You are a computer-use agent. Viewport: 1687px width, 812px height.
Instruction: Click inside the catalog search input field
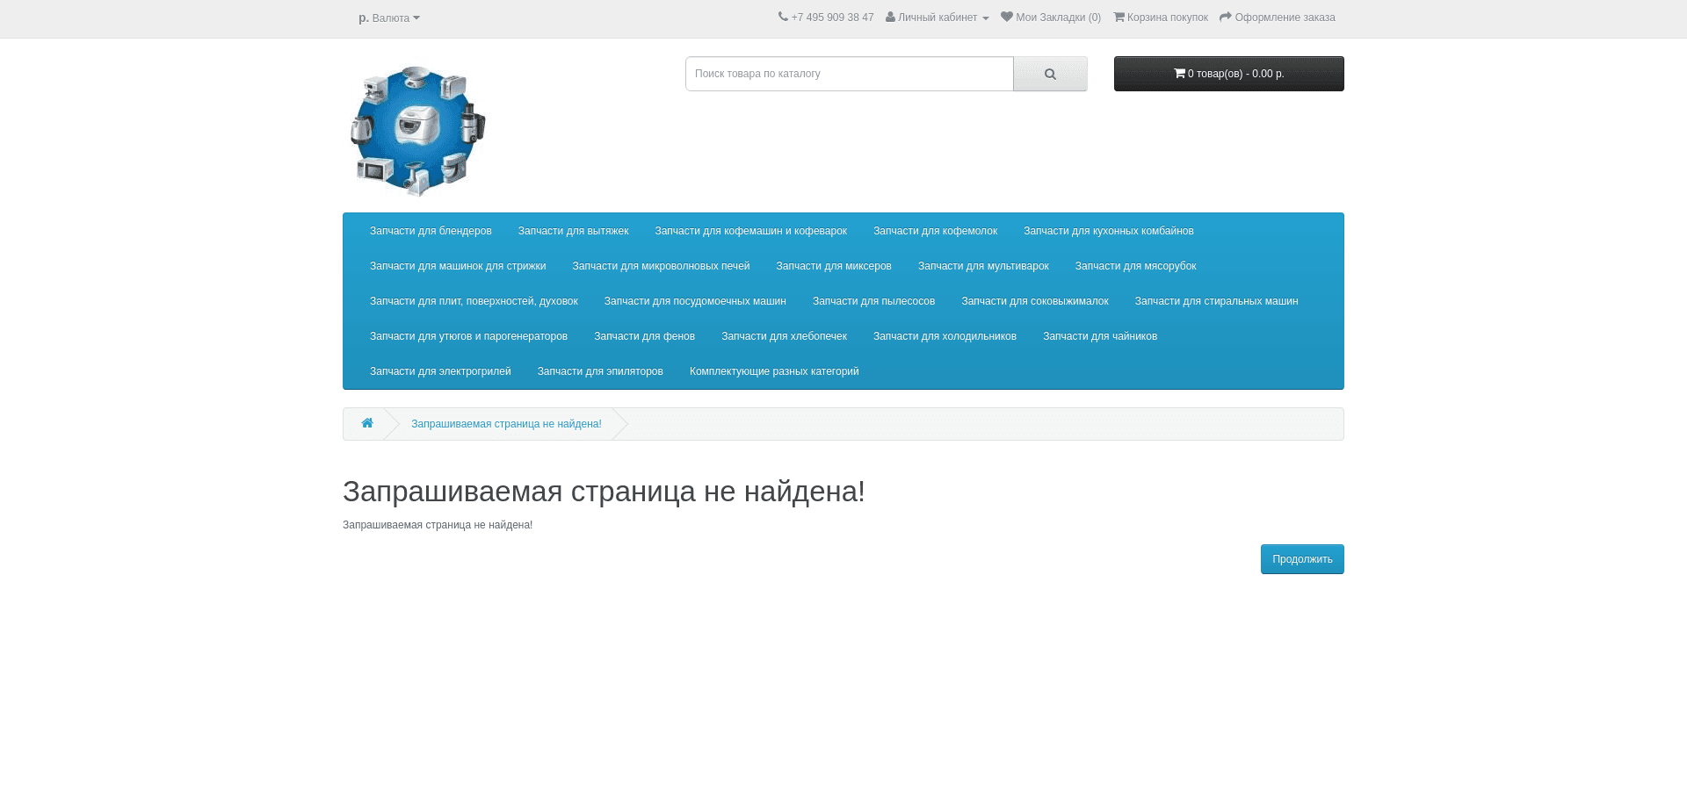click(x=849, y=74)
